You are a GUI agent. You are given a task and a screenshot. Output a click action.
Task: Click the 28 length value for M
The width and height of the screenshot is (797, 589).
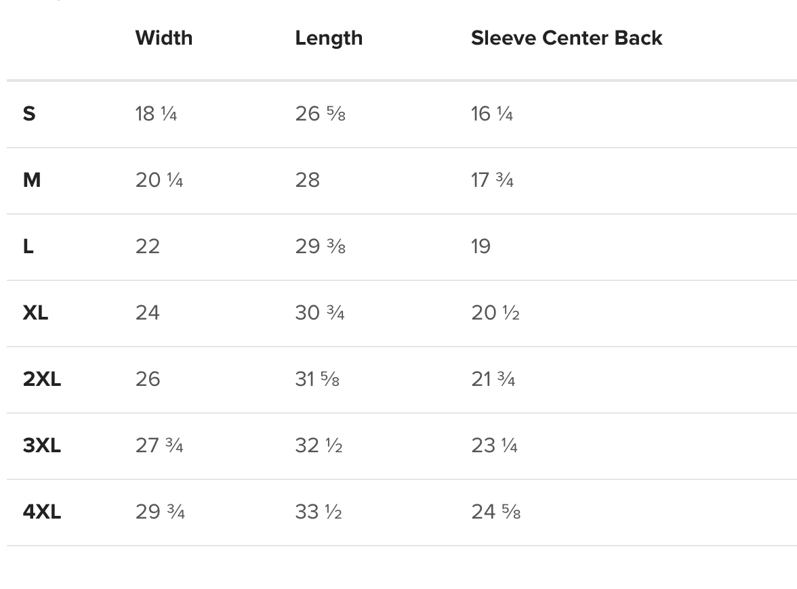(307, 180)
